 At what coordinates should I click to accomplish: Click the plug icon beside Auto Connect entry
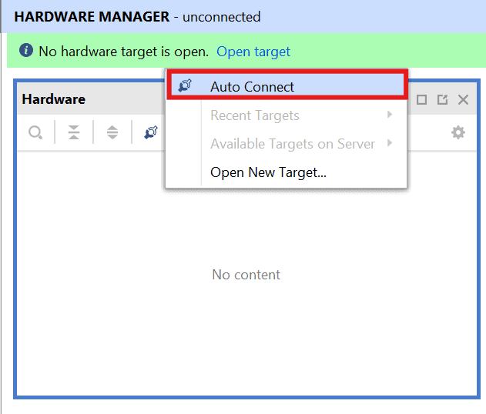click(x=185, y=86)
